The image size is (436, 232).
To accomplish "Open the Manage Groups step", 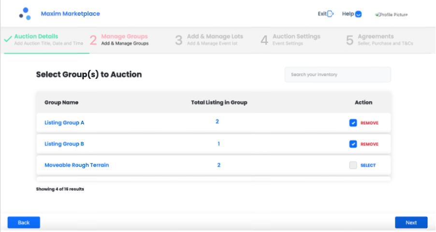I will click(x=124, y=37).
